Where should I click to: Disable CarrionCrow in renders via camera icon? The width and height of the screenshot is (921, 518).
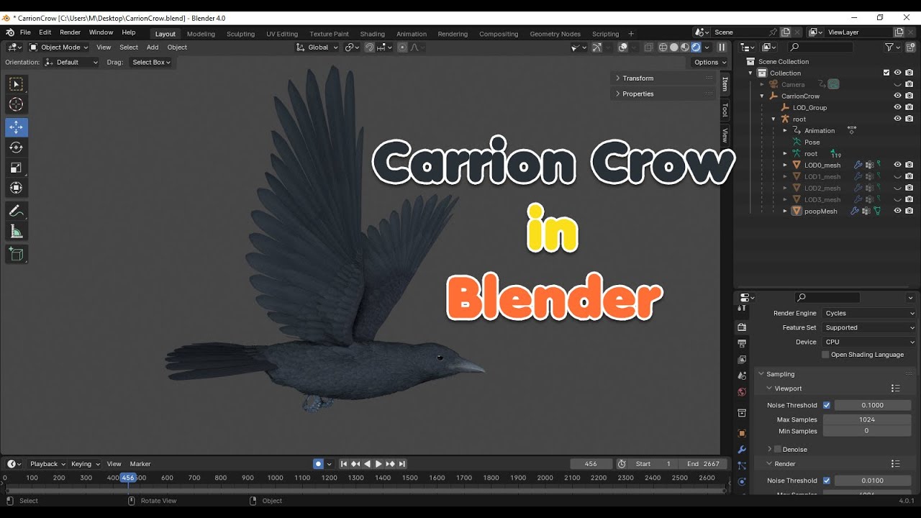tap(909, 96)
